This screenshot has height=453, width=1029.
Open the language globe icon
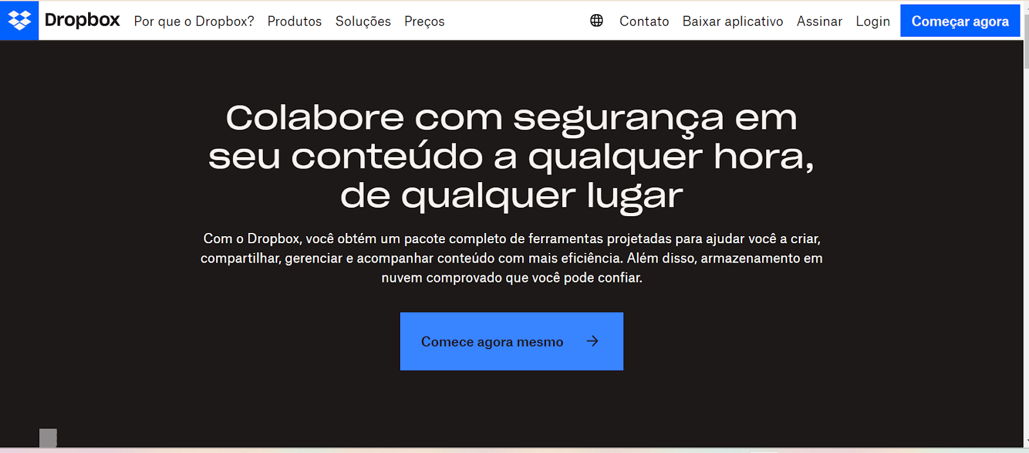tap(597, 21)
